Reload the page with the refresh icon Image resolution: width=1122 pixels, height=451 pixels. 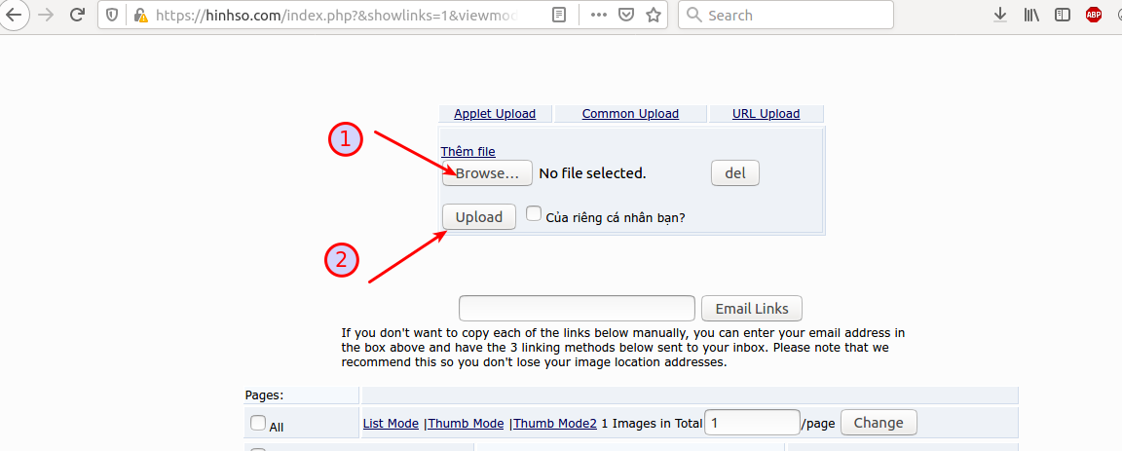(x=78, y=15)
